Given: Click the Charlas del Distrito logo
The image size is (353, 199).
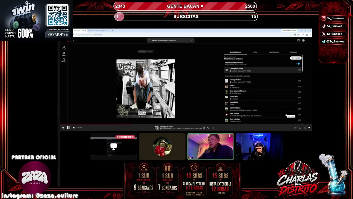Looking at the screenshot, I should click(298, 178).
